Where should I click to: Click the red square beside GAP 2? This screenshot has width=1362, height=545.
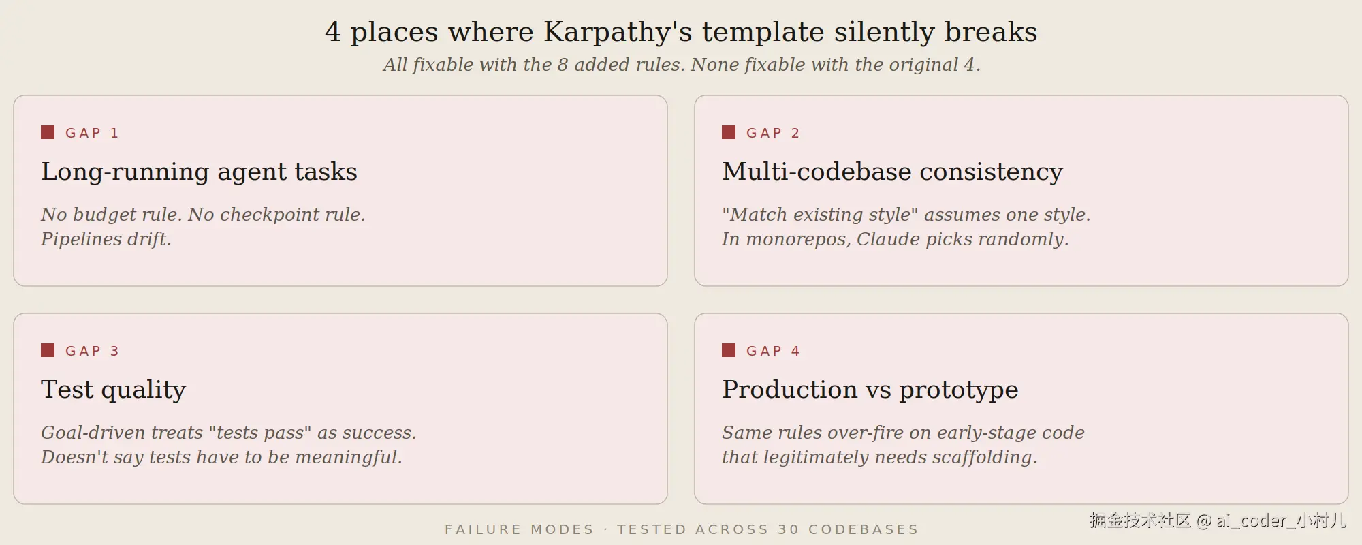click(x=729, y=132)
